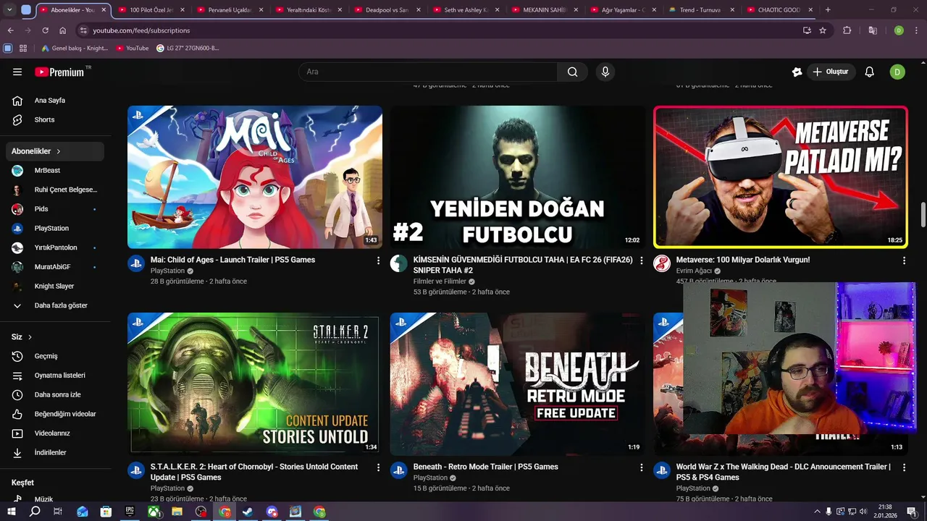927x521 pixels.
Task: Switch to 100 Pilot Özel Jet browser tab
Action: pyautogui.click(x=151, y=10)
